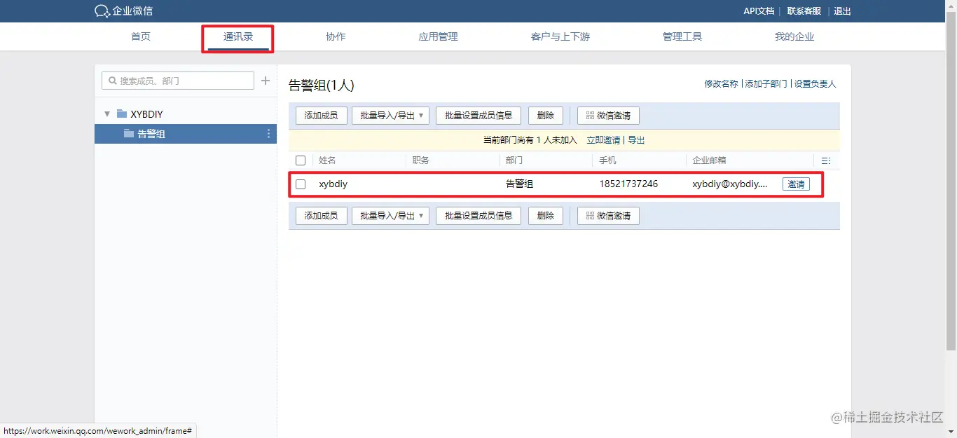Click the 设置负责人 link

coord(815,84)
